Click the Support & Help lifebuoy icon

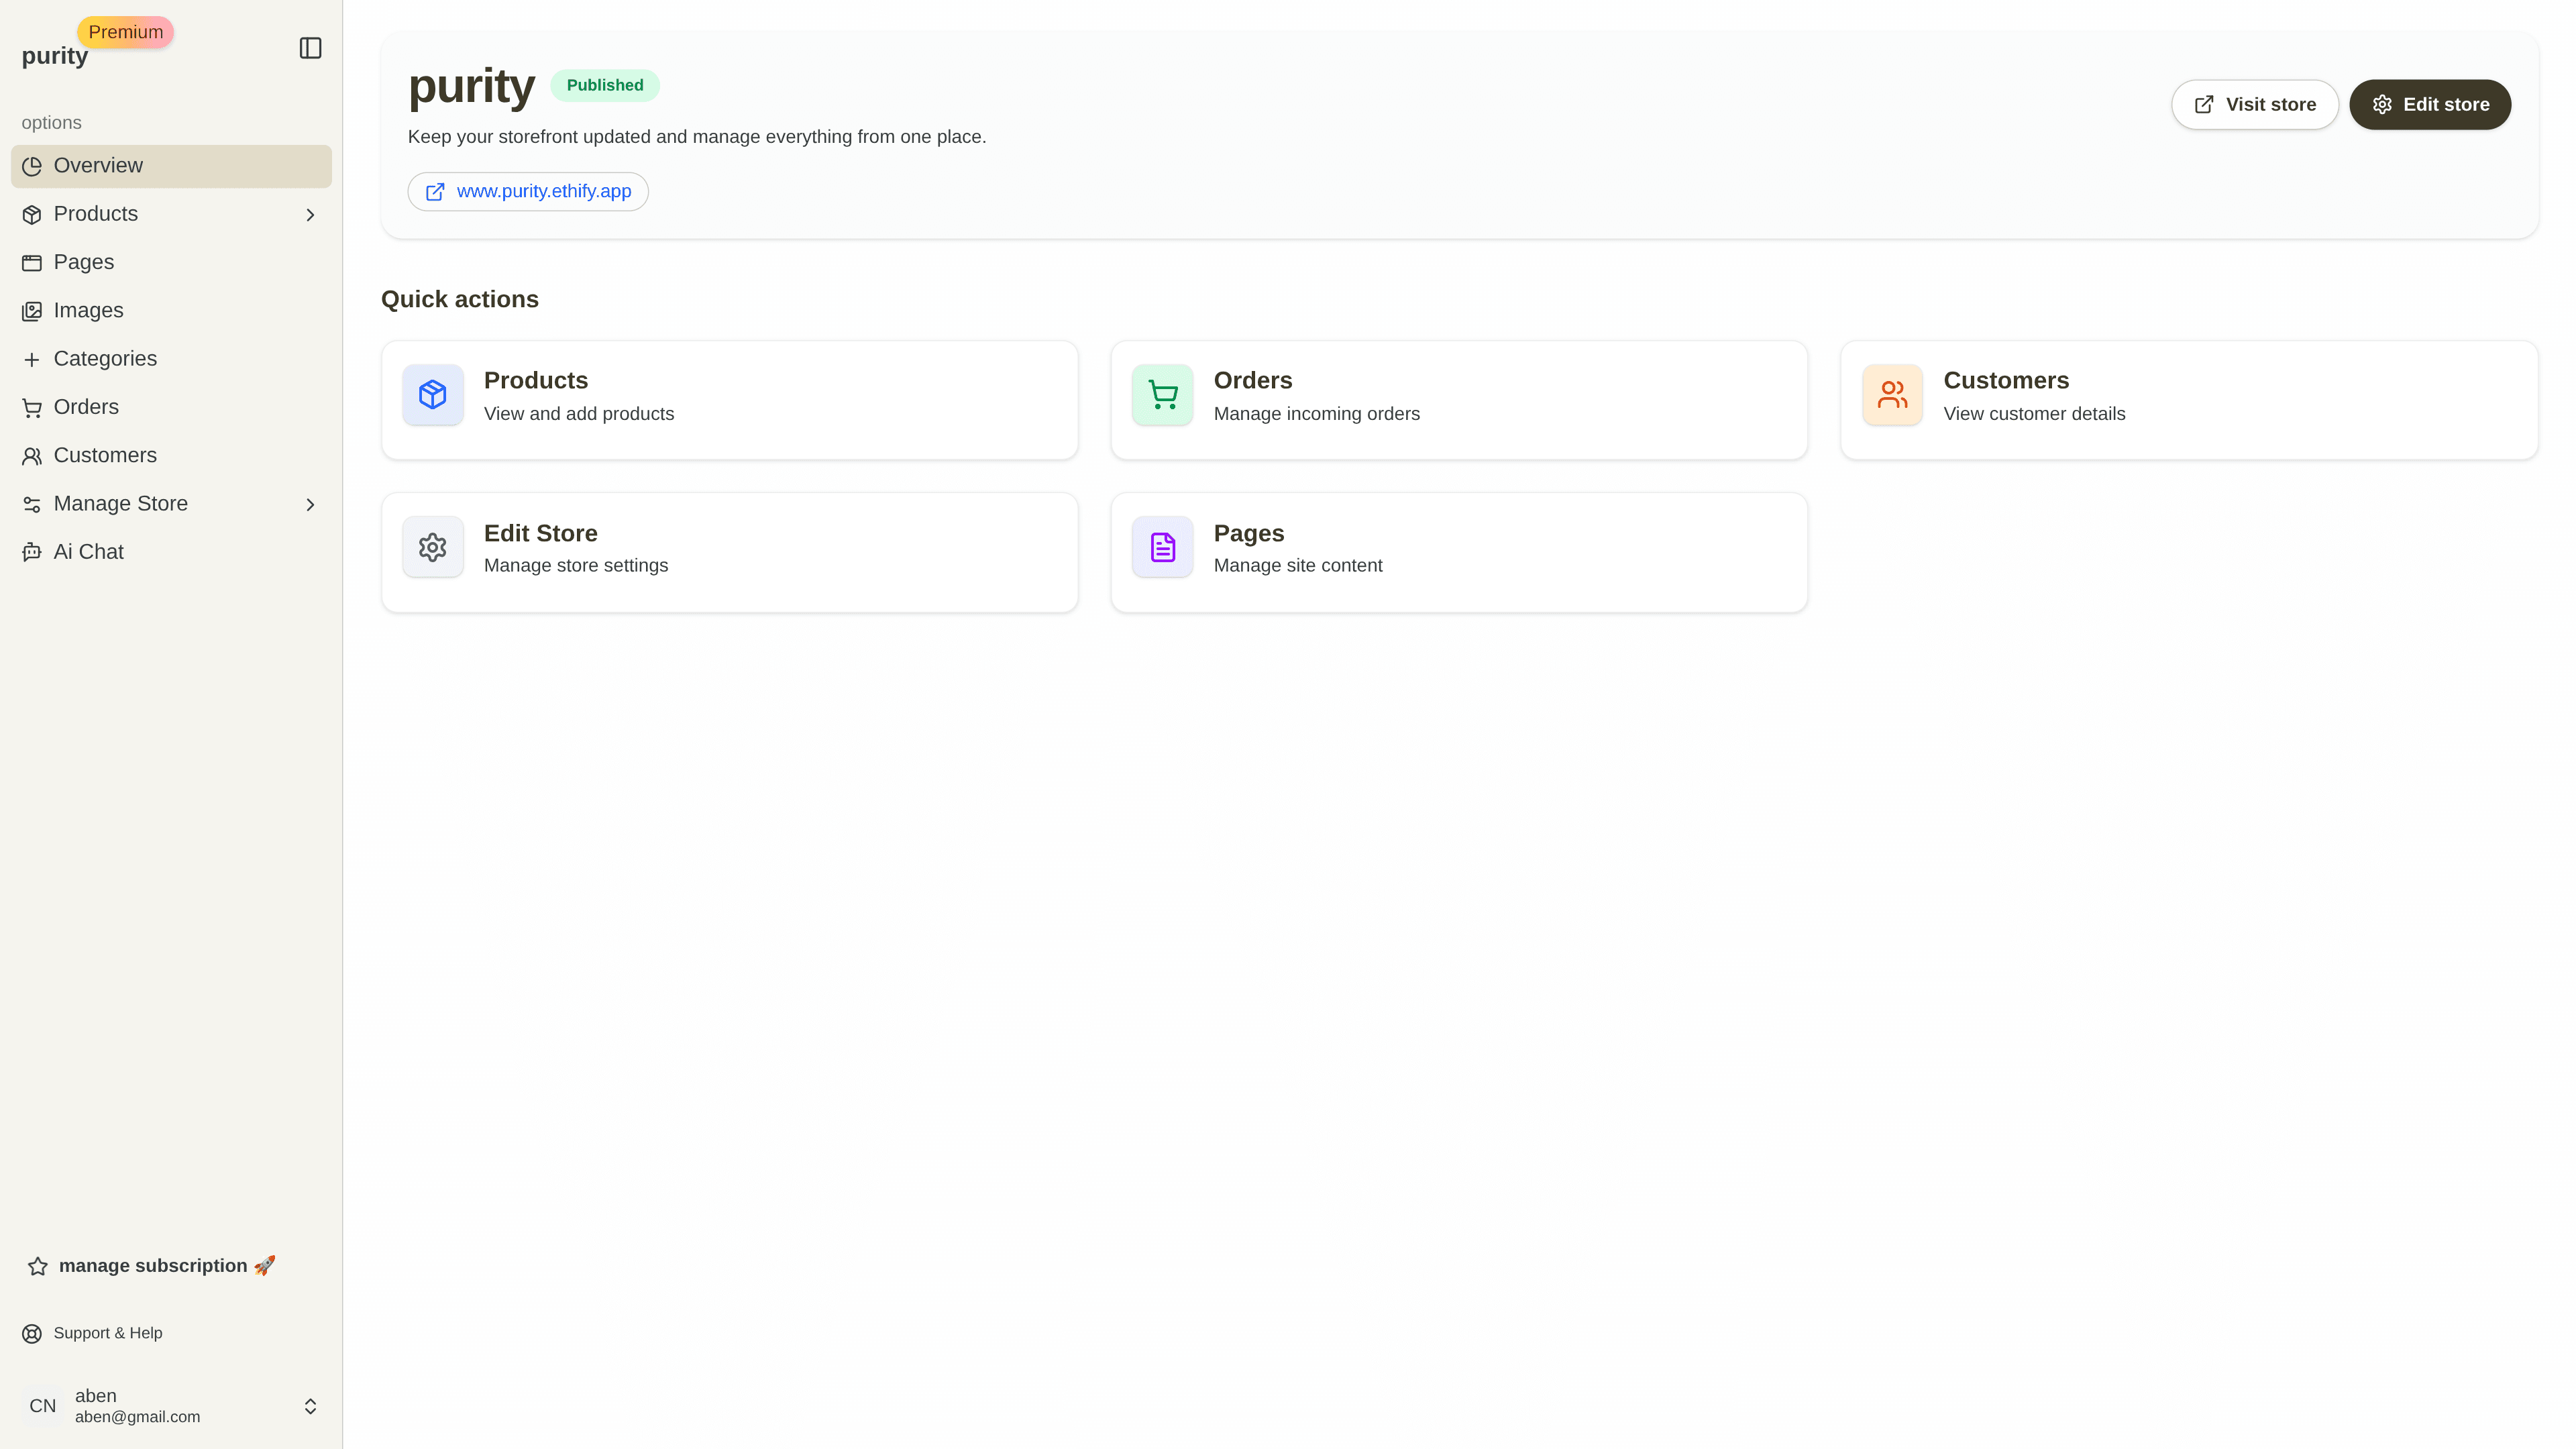(32, 1333)
